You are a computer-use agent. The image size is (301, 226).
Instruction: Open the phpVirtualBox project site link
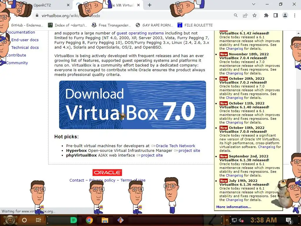pyautogui.click(x=152, y=155)
